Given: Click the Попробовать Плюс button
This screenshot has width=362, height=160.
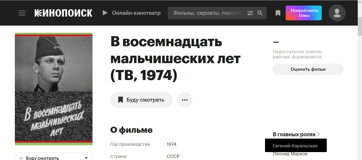Looking at the screenshot, I should [303, 13].
